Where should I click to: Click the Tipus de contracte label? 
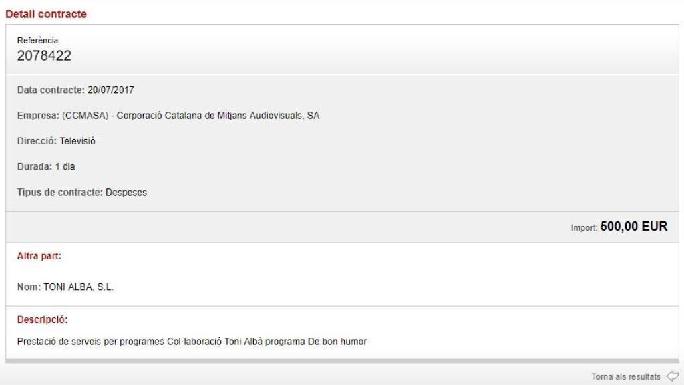59,192
